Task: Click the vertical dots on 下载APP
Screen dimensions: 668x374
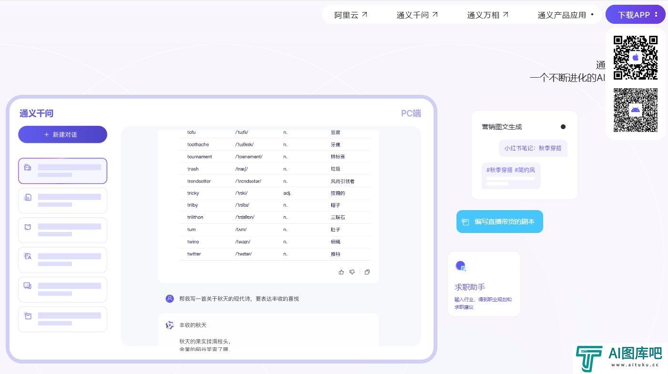Action: coord(657,14)
